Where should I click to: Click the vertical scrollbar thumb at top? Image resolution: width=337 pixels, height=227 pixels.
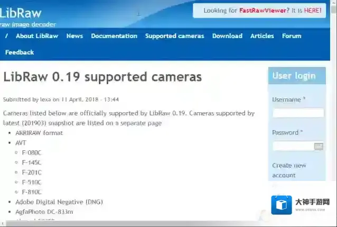click(334, 10)
